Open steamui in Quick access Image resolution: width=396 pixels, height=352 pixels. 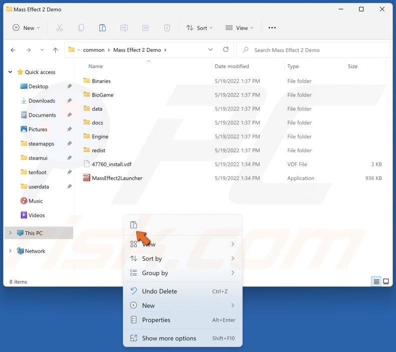pos(34,158)
